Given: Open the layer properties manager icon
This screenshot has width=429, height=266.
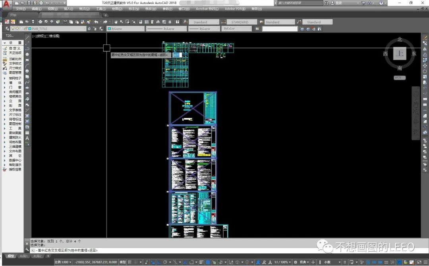Looking at the screenshot, I should pyautogui.click(x=8, y=28).
